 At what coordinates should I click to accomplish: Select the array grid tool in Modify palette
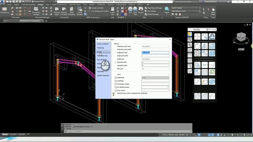click(212, 46)
